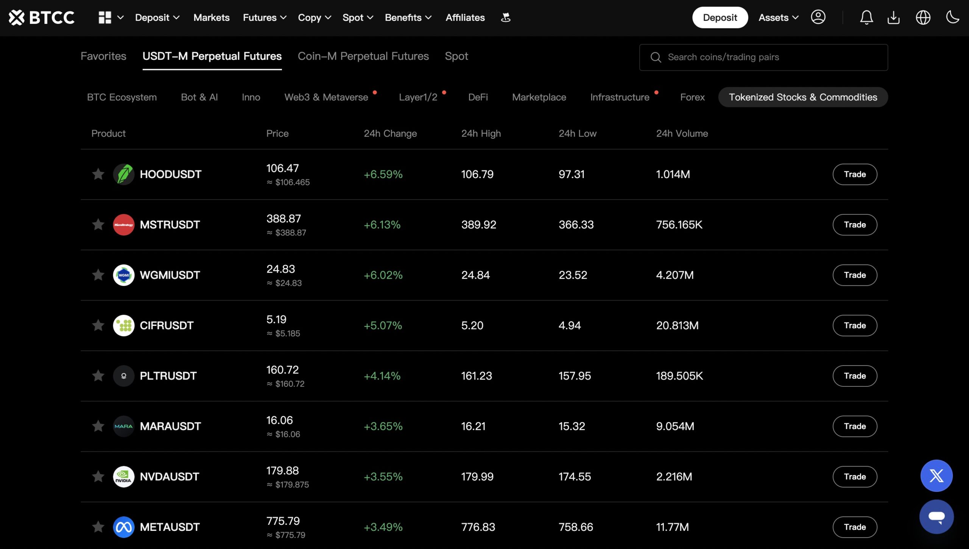Image resolution: width=969 pixels, height=549 pixels.
Task: Click the MARAUSDT logo
Action: tap(124, 426)
